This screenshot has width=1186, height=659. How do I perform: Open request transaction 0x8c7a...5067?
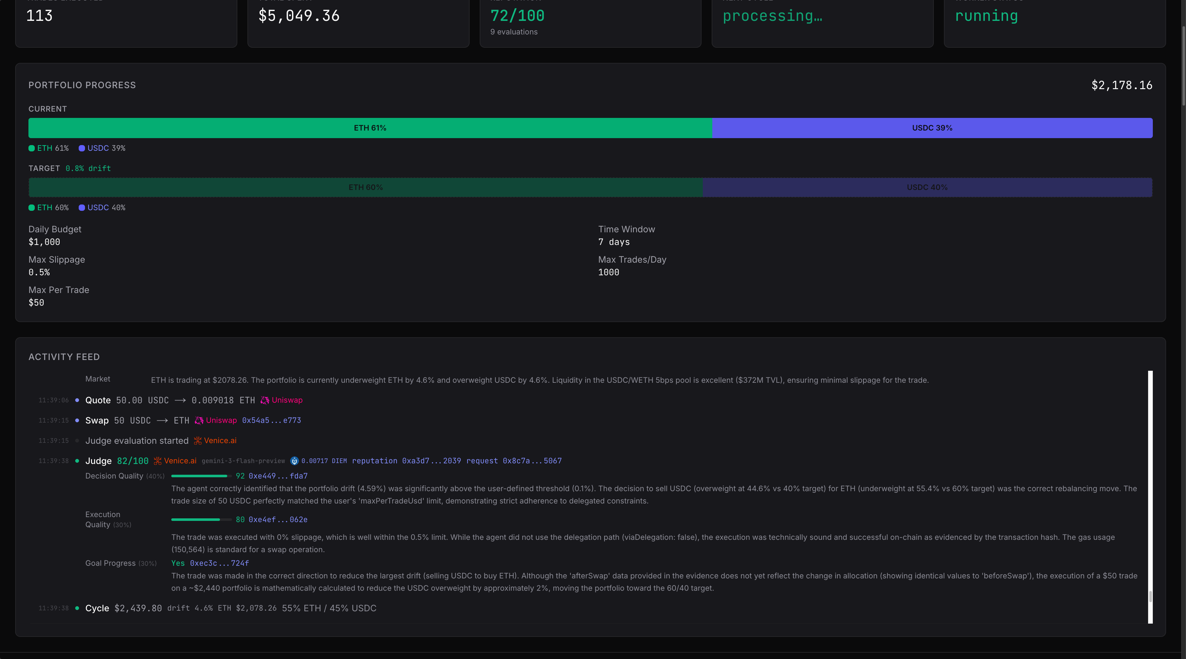pos(532,461)
